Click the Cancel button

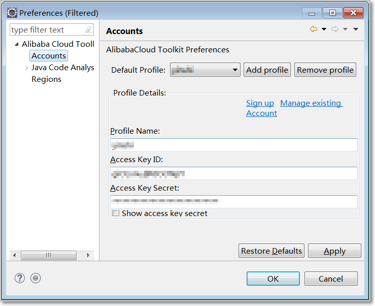point(331,279)
